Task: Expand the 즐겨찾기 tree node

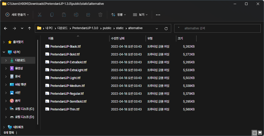Action: (4, 42)
